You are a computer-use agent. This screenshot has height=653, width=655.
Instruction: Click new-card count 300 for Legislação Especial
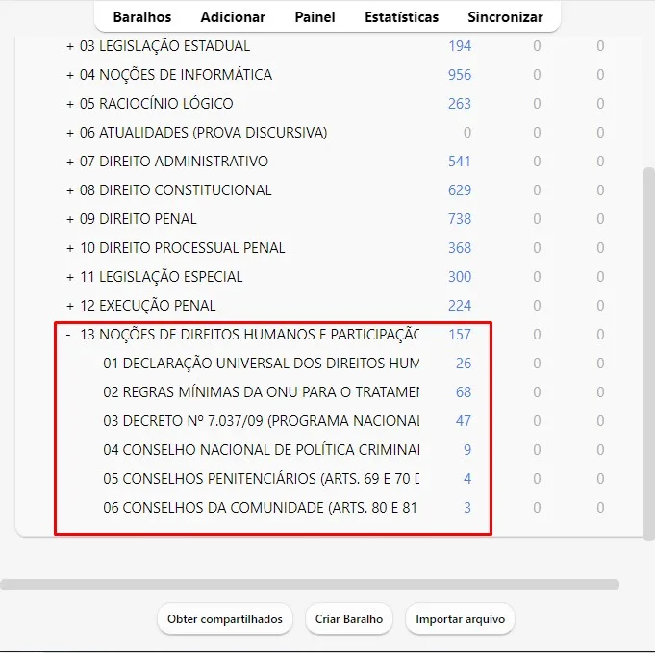[x=460, y=277]
